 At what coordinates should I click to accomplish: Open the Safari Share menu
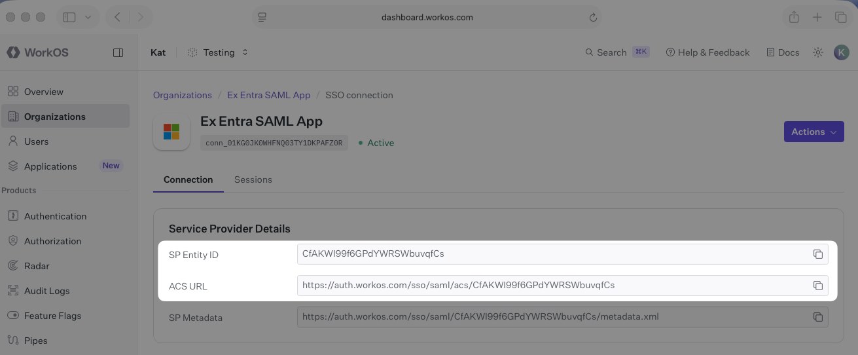point(794,18)
